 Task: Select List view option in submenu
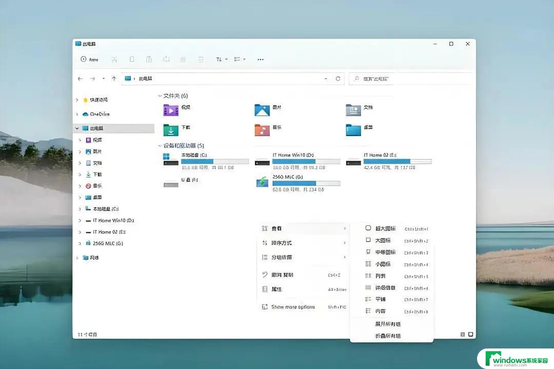tap(391, 276)
